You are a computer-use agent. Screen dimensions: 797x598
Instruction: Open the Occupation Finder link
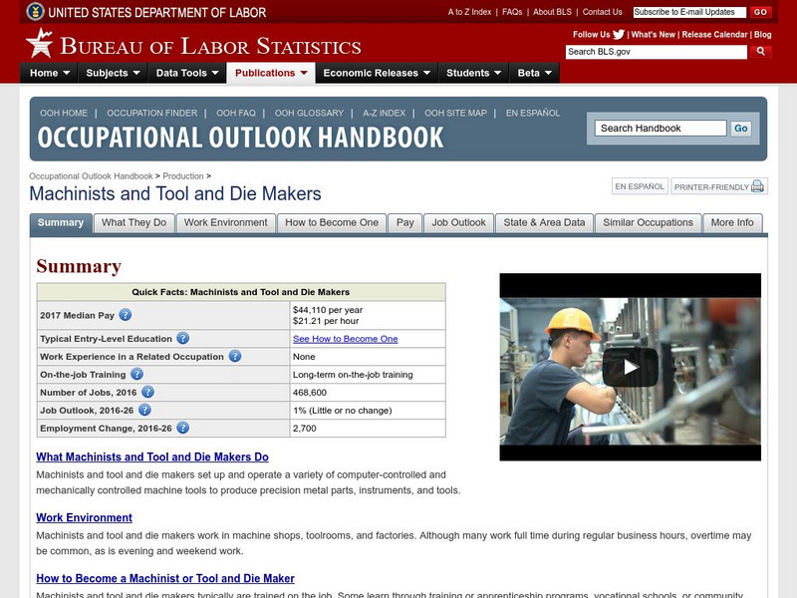152,113
